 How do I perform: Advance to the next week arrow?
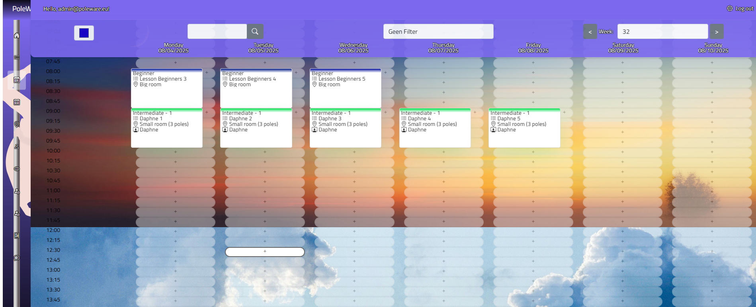[717, 32]
